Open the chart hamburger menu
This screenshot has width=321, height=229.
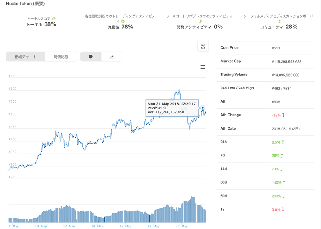pos(203,67)
